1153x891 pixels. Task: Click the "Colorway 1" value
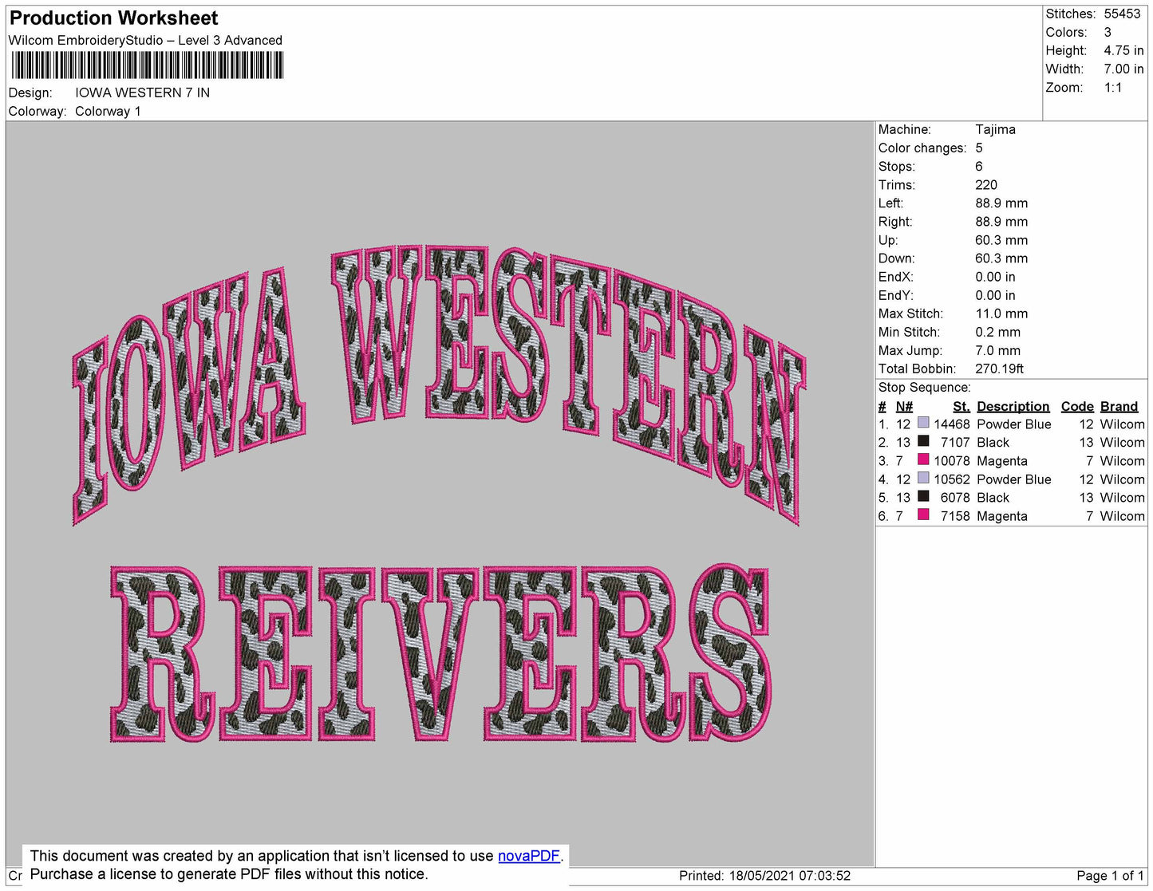click(108, 112)
